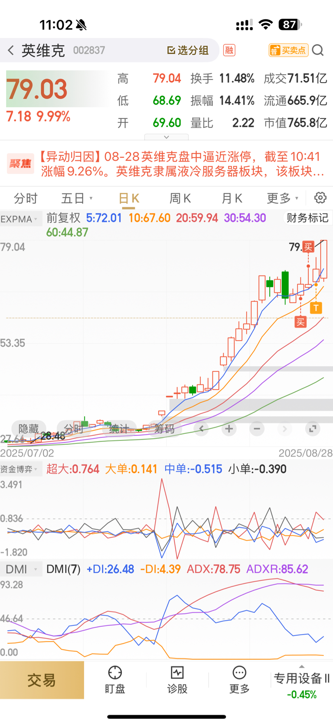Open the 更多 period dropdown
Screen dimensions: 333x725
tap(283, 199)
